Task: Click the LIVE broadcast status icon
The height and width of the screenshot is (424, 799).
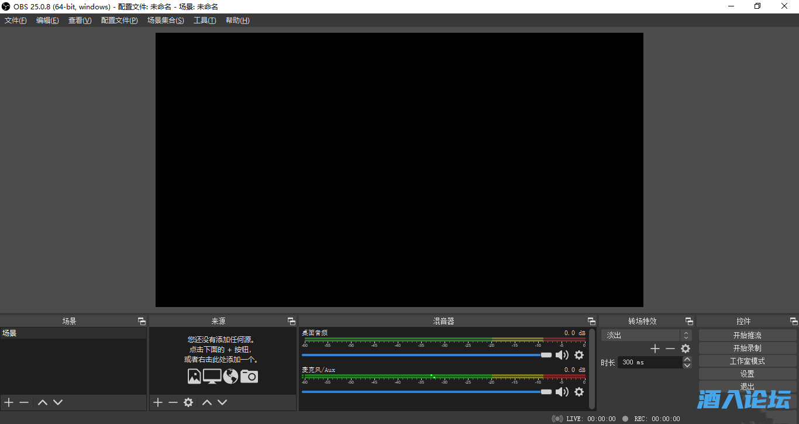Action: pos(557,419)
